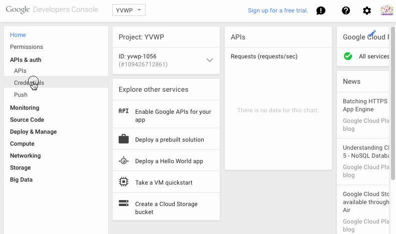Click the Sign up for a free trial link

coord(278,10)
